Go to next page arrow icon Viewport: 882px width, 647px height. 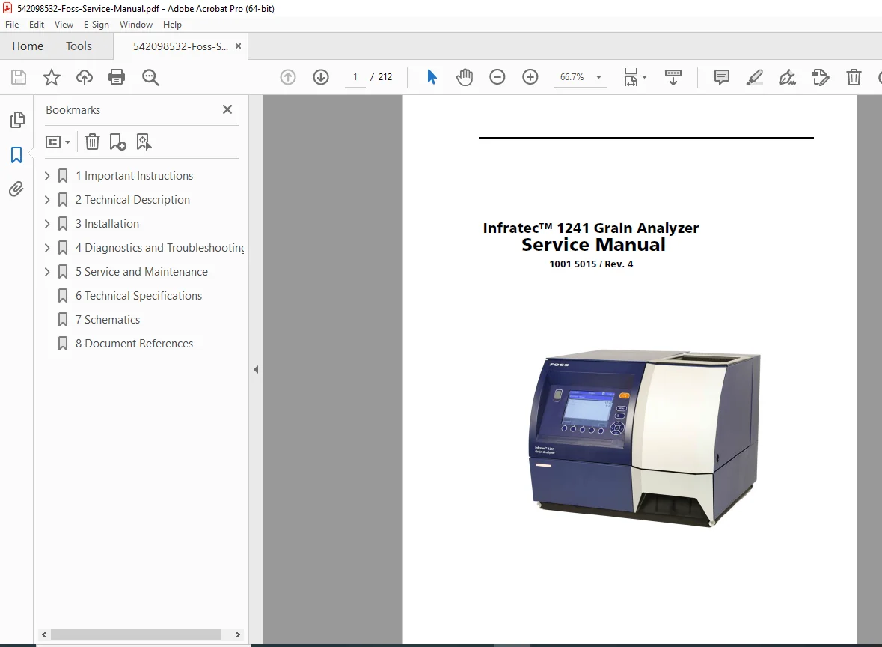[x=321, y=77]
